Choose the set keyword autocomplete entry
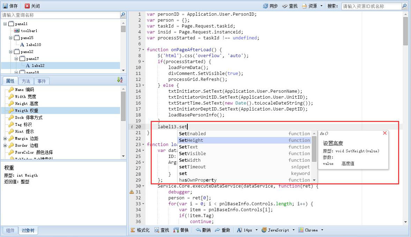This screenshot has height=237, width=411. click(x=244, y=173)
